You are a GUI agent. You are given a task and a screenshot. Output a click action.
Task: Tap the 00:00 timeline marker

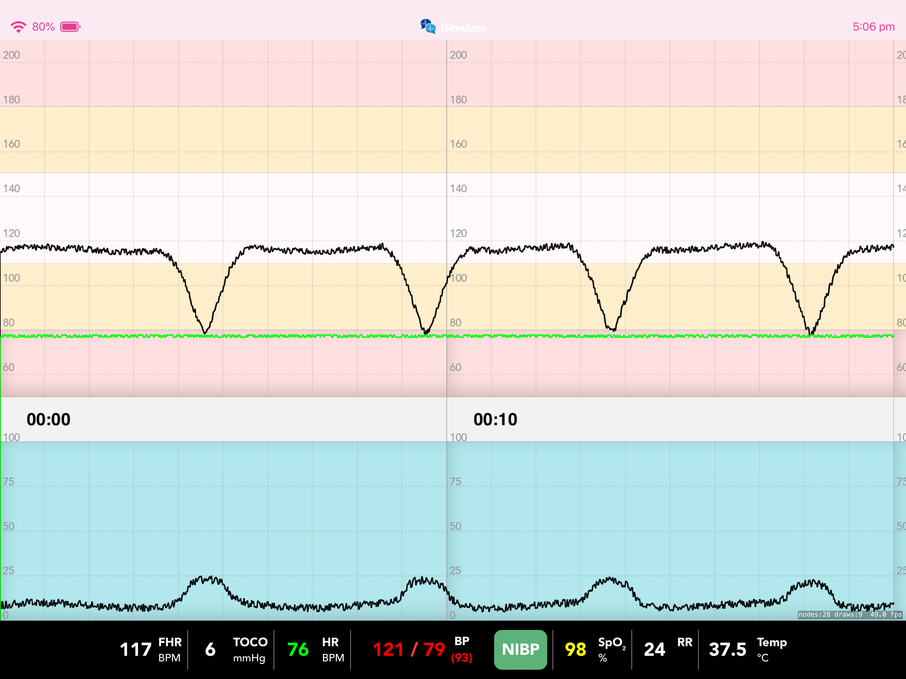pos(48,419)
